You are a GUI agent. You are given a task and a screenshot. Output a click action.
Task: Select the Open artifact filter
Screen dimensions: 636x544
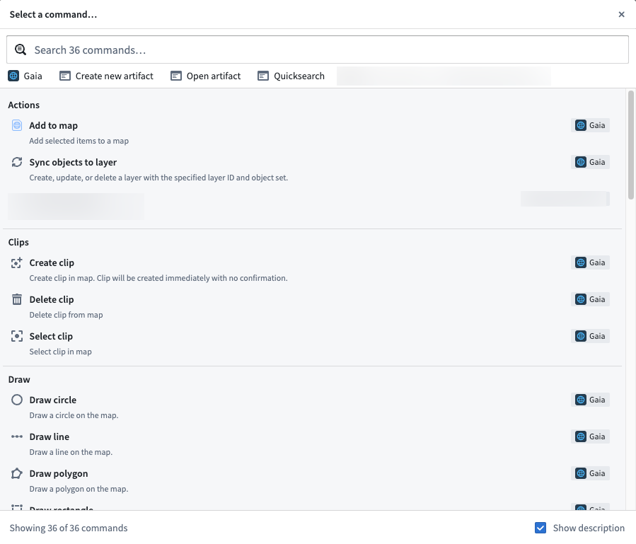(206, 76)
